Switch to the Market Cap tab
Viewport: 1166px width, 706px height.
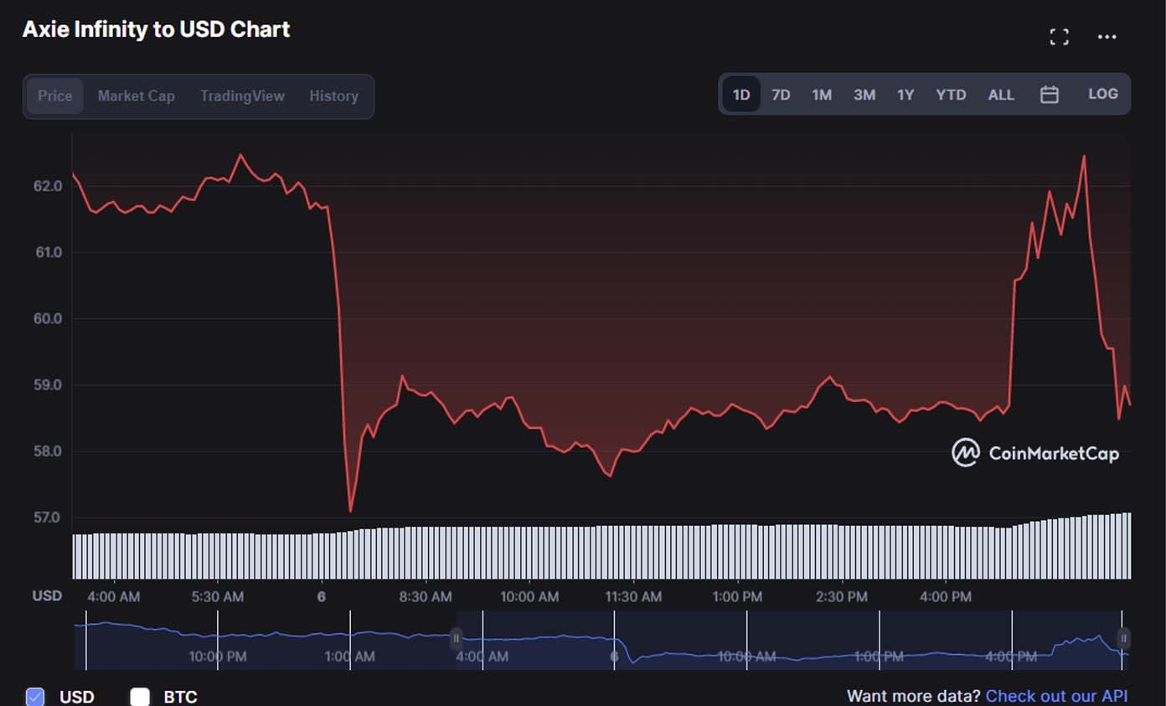point(136,96)
